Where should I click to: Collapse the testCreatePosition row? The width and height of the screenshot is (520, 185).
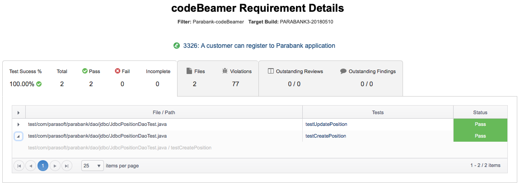click(18, 136)
